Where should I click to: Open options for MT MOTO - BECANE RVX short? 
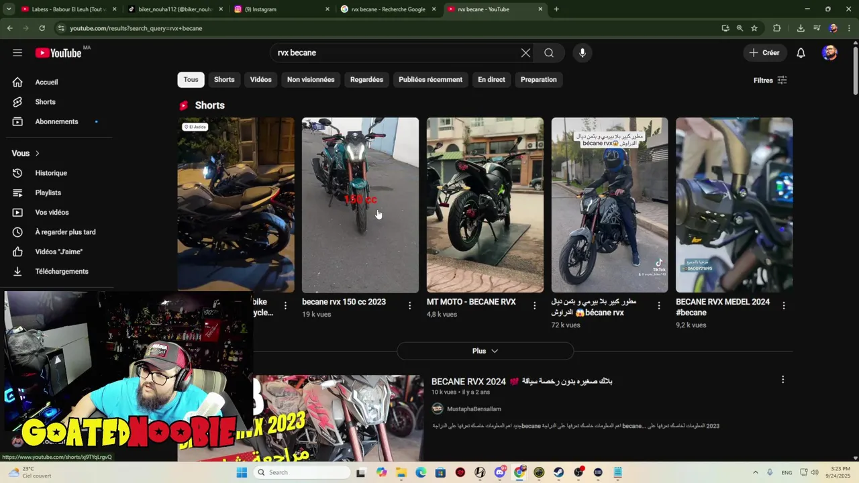point(534,306)
